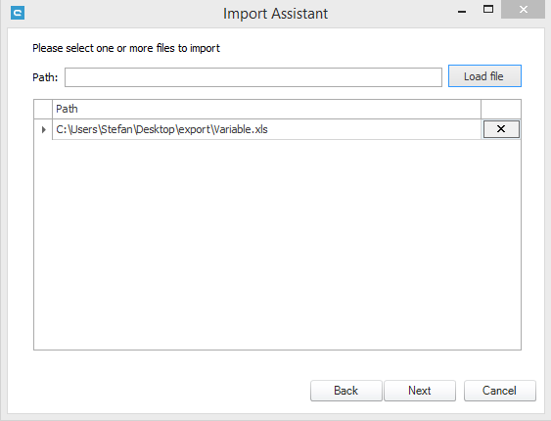Click the Path column header

[x=266, y=109]
